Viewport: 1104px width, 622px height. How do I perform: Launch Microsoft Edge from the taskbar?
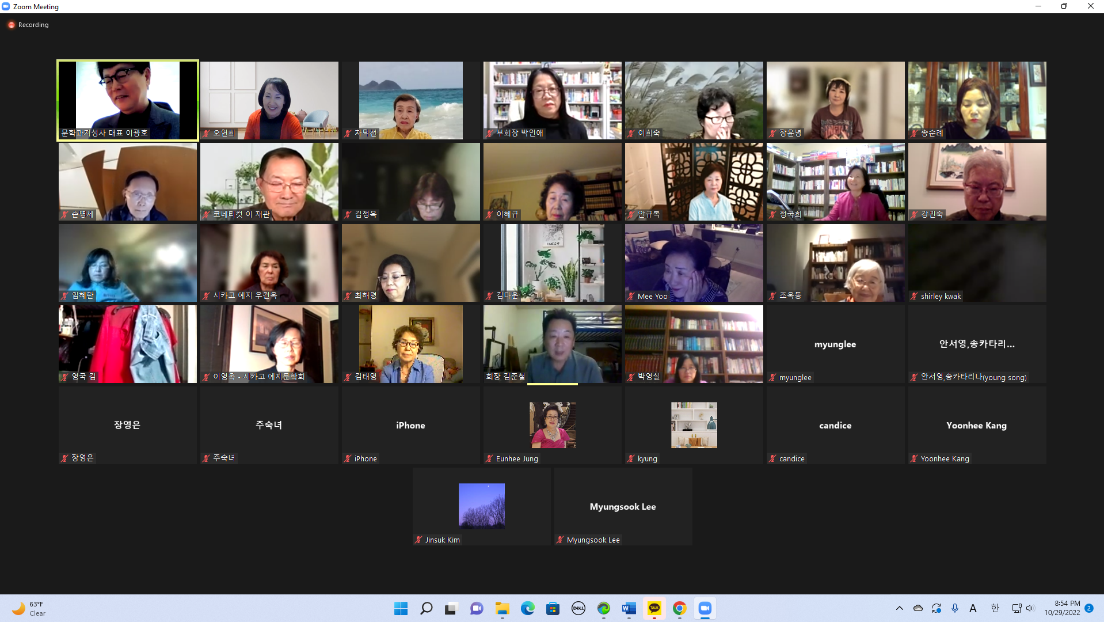(527, 608)
